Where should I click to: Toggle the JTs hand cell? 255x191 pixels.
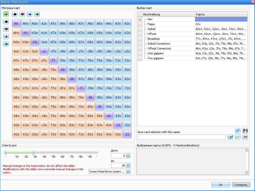(x=53, y=51)
